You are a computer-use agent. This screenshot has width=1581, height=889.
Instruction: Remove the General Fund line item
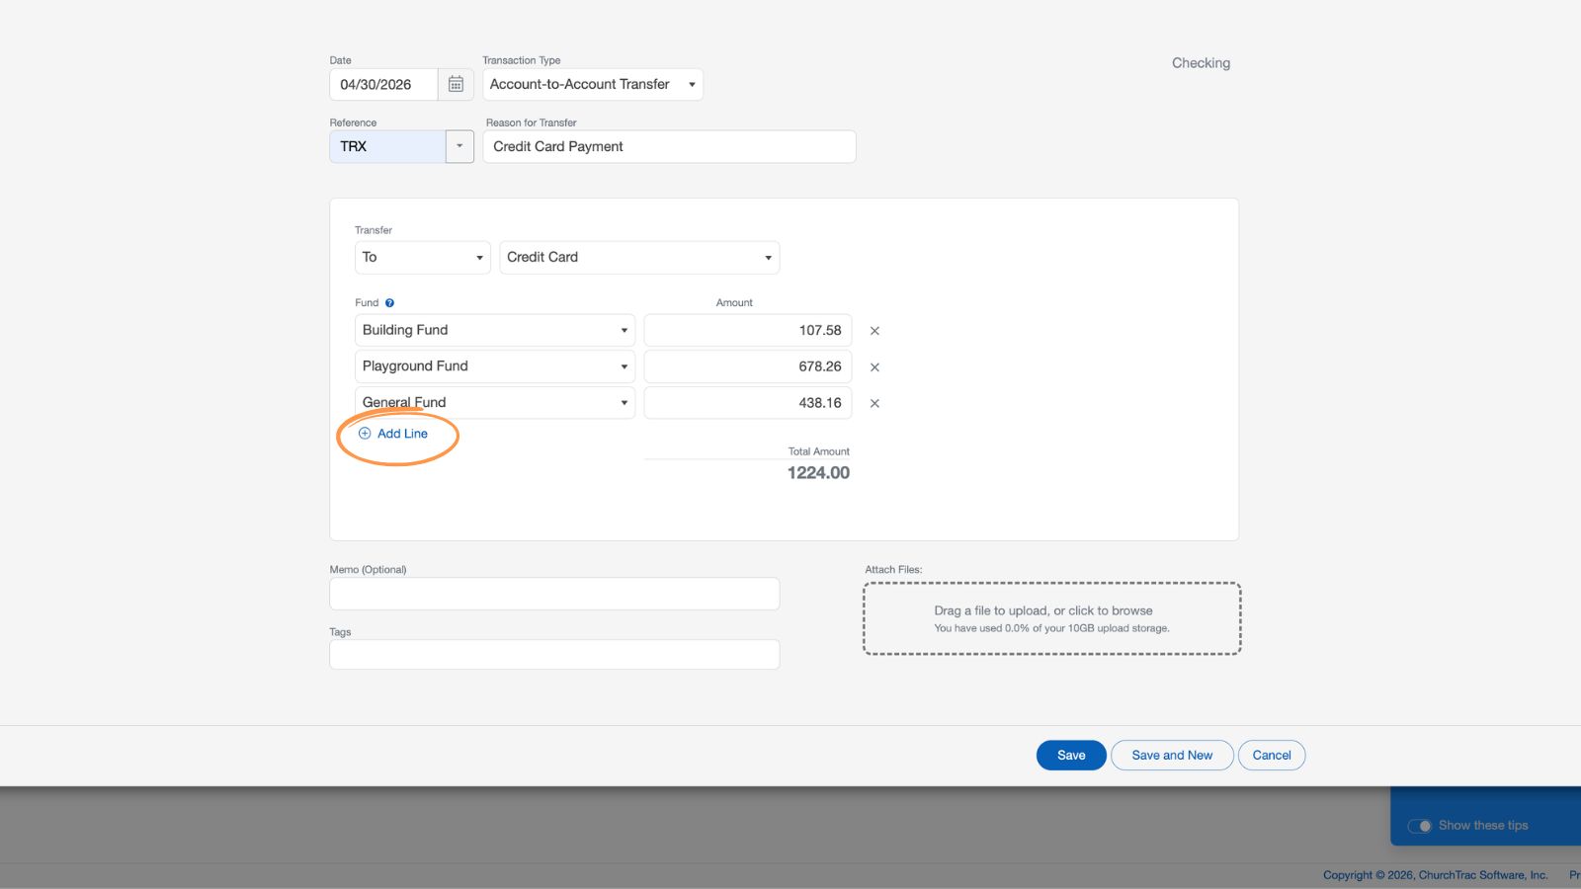click(x=874, y=403)
